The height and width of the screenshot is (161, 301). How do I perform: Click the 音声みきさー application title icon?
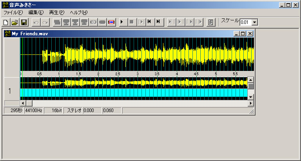tap(5, 5)
